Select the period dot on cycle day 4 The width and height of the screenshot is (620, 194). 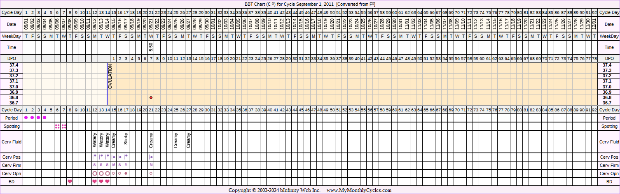click(44, 118)
